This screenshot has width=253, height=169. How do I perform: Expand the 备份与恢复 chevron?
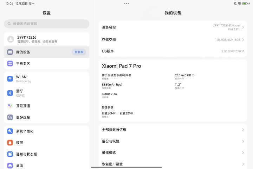243,141
